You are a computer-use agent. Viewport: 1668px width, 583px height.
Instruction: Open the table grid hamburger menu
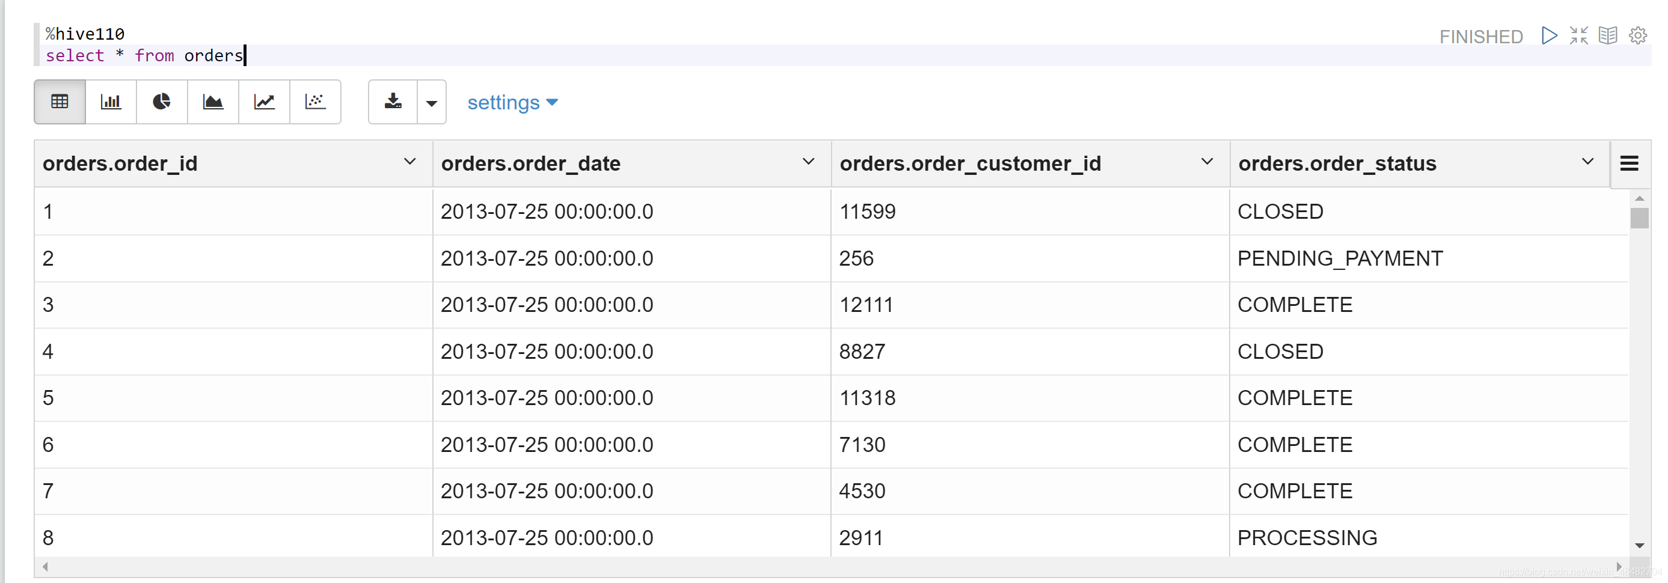pos(1629,163)
